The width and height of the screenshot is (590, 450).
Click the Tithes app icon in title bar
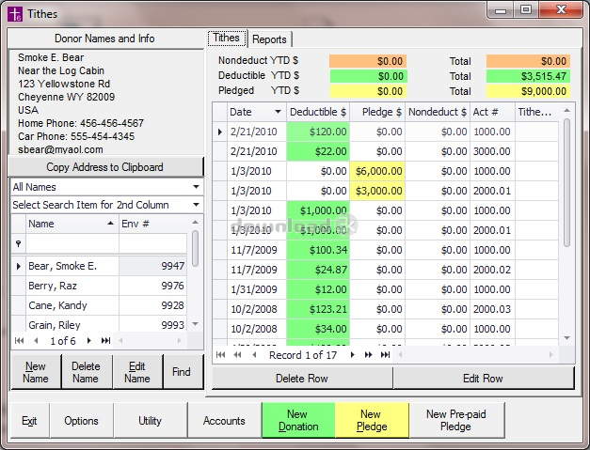(x=15, y=14)
